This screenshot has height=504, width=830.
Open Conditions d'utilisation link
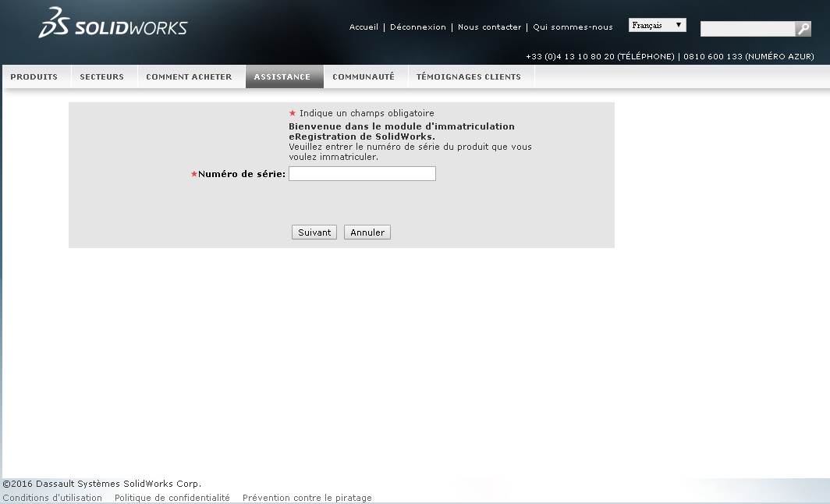pos(52,498)
